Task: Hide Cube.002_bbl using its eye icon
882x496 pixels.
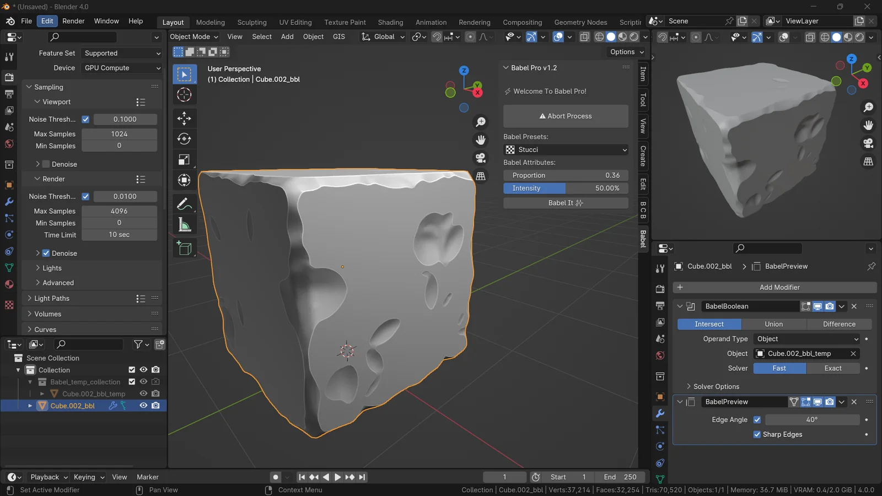Action: 143,406
